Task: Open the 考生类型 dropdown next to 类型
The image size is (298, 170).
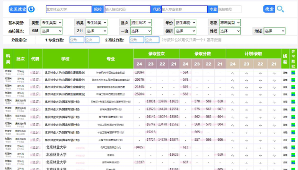Action: 52,23
